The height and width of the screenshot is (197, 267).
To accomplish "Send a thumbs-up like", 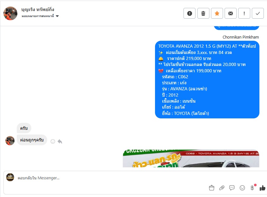I will (262, 188).
